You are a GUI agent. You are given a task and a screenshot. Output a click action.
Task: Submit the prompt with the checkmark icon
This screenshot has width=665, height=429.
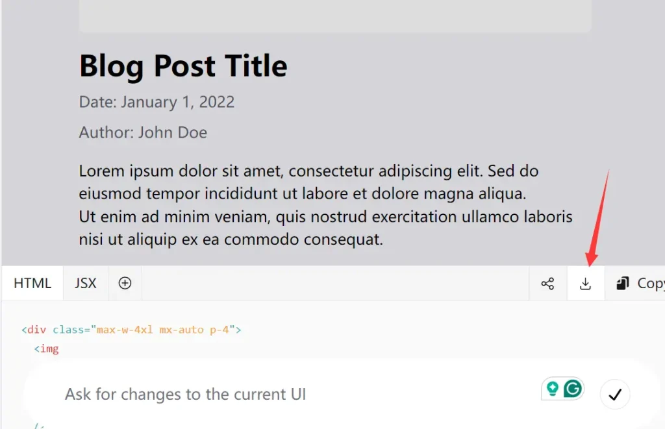(x=614, y=395)
